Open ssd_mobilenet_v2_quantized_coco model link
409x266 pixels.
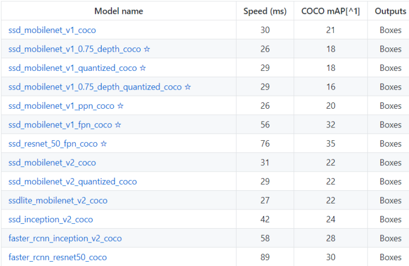(72, 182)
